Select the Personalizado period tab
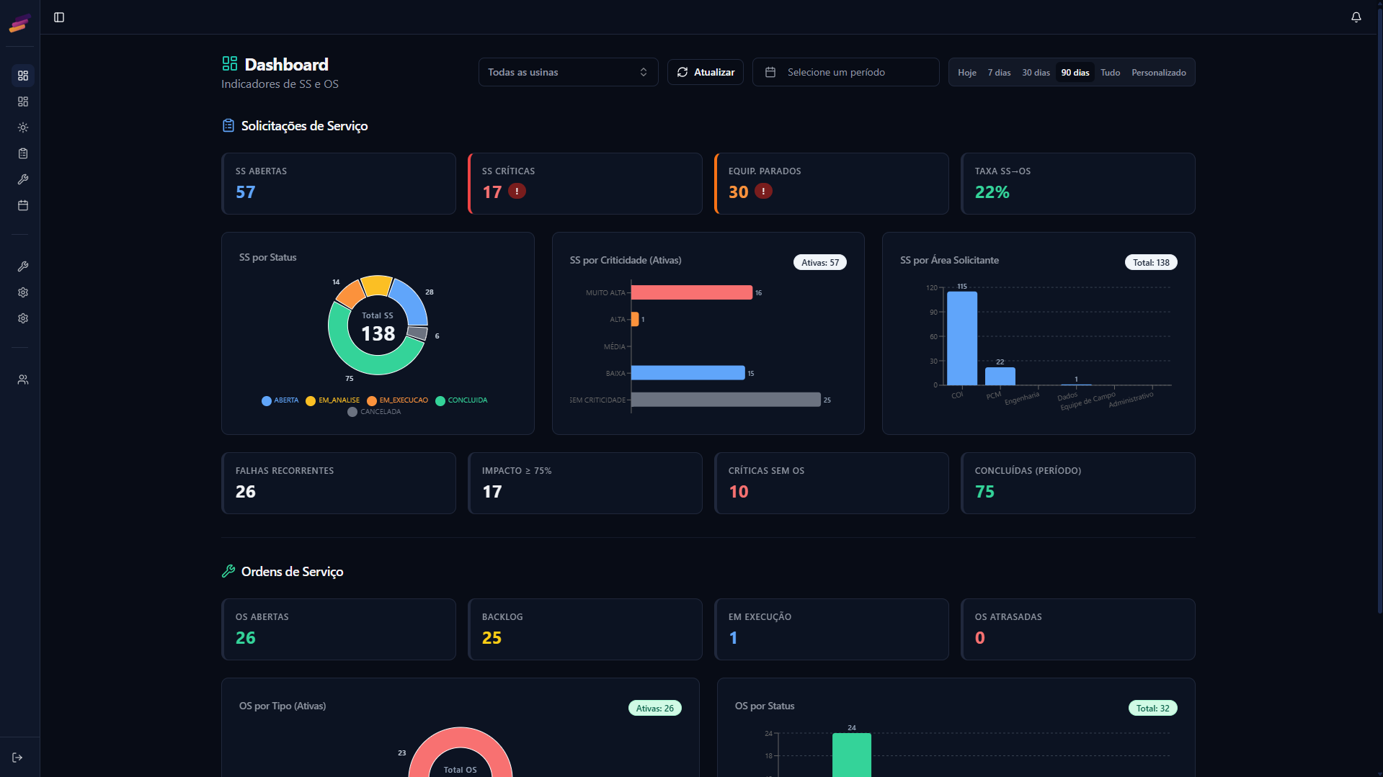Image resolution: width=1383 pixels, height=777 pixels. click(1158, 72)
